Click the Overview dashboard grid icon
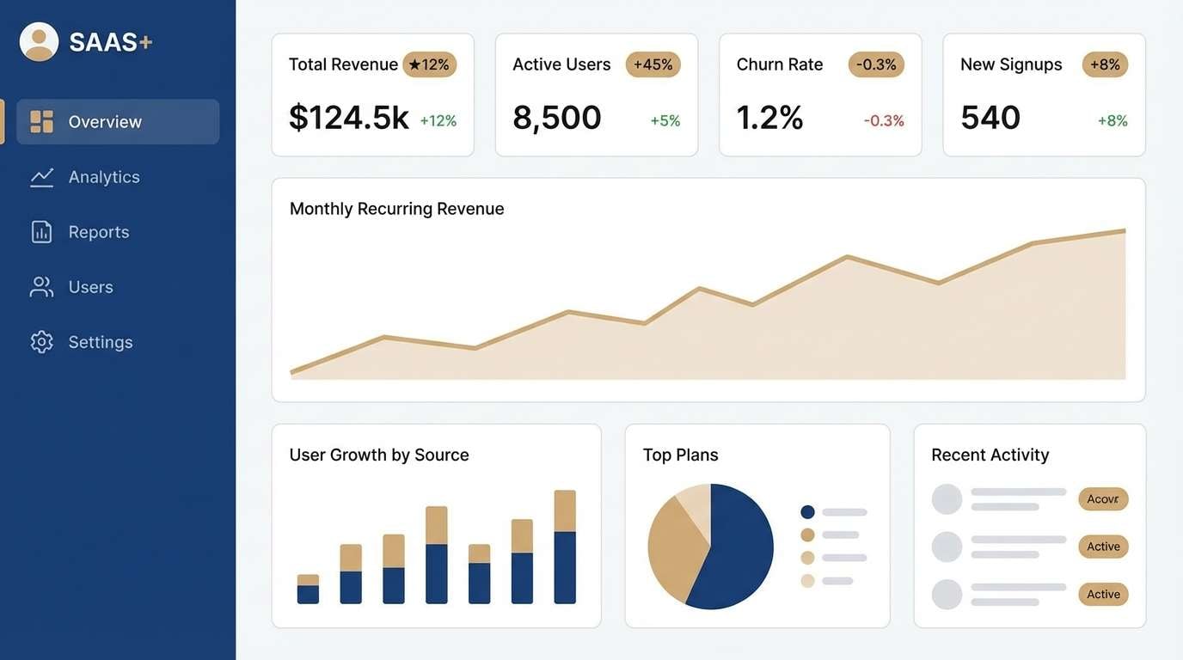 click(x=41, y=121)
